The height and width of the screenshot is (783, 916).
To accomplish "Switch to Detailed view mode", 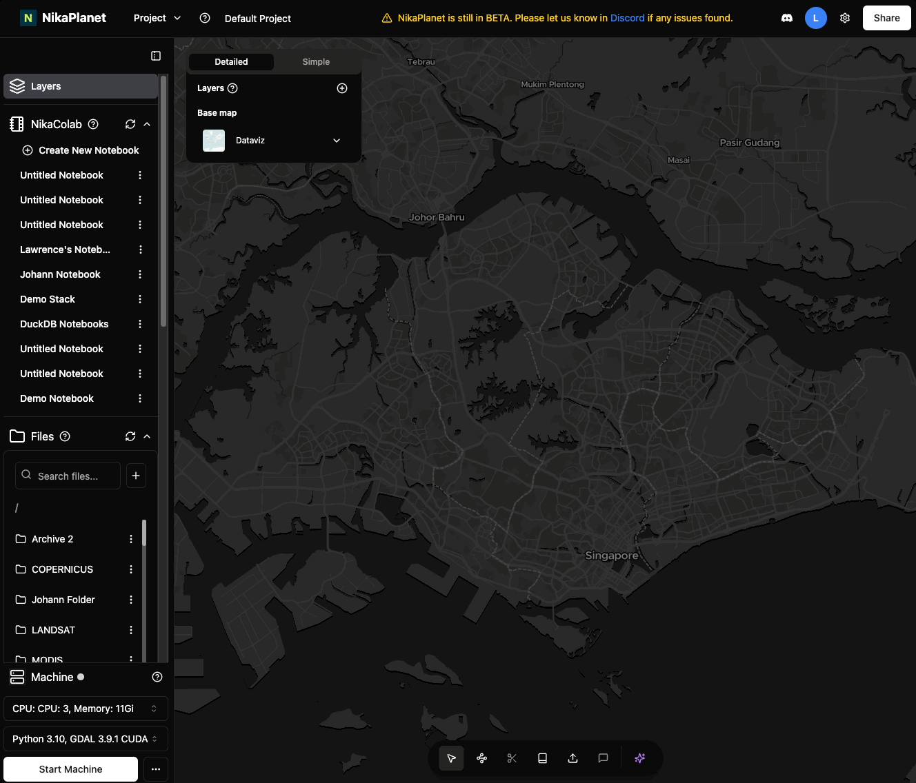I will click(231, 62).
